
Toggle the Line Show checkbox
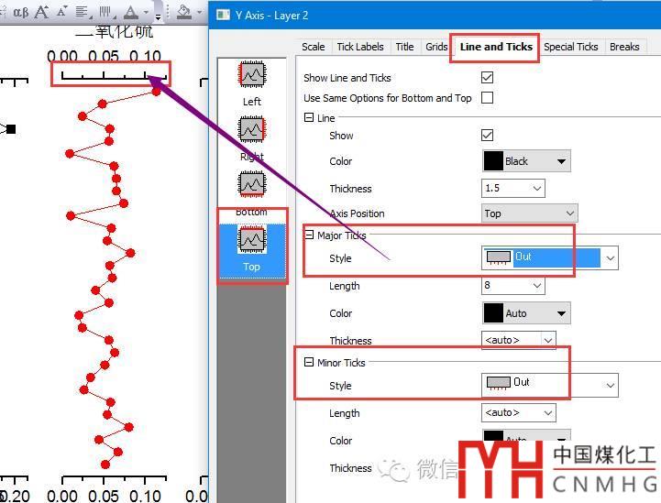488,136
